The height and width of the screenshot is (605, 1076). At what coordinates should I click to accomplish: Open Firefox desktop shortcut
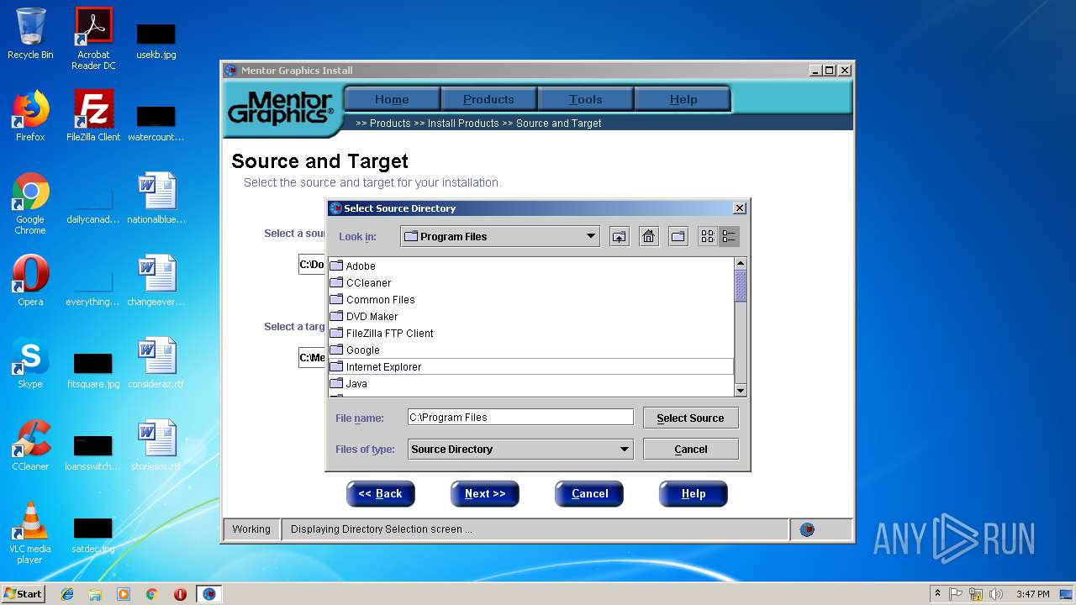[30, 116]
